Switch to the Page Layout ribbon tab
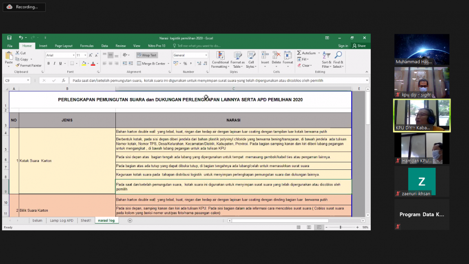Image resolution: width=469 pixels, height=264 pixels. tap(64, 46)
